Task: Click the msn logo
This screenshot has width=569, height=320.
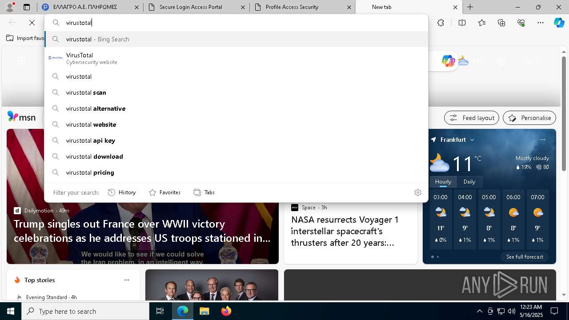Action: tap(21, 117)
